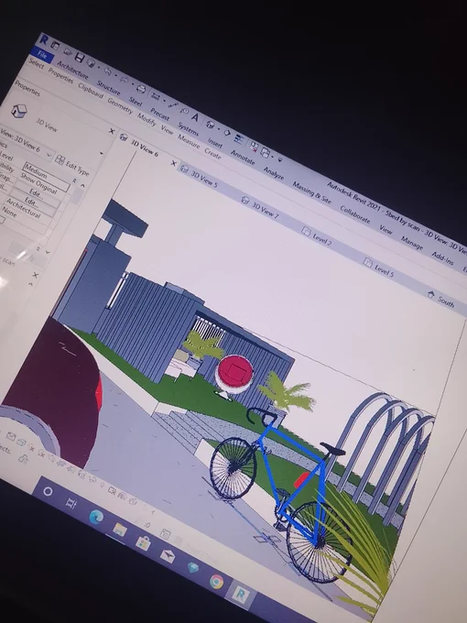467x623 pixels.
Task: Open Google Chrome from the taskbar
Action: pyautogui.click(x=216, y=582)
